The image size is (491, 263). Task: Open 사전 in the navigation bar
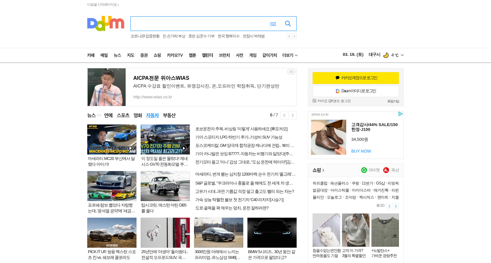click(239, 55)
